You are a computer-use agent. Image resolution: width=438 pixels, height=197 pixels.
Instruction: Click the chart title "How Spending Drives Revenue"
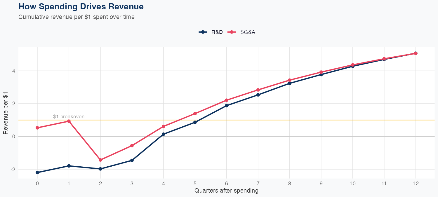(81, 6)
